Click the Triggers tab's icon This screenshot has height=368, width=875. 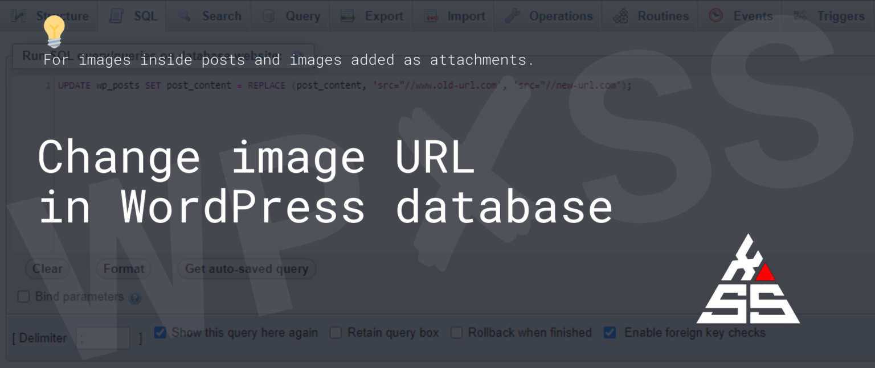[x=800, y=16]
